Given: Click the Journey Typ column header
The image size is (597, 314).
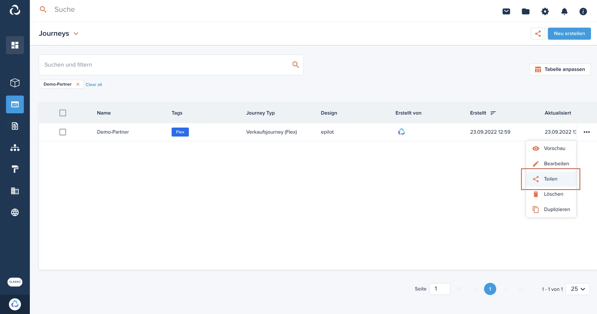Looking at the screenshot, I should [260, 113].
